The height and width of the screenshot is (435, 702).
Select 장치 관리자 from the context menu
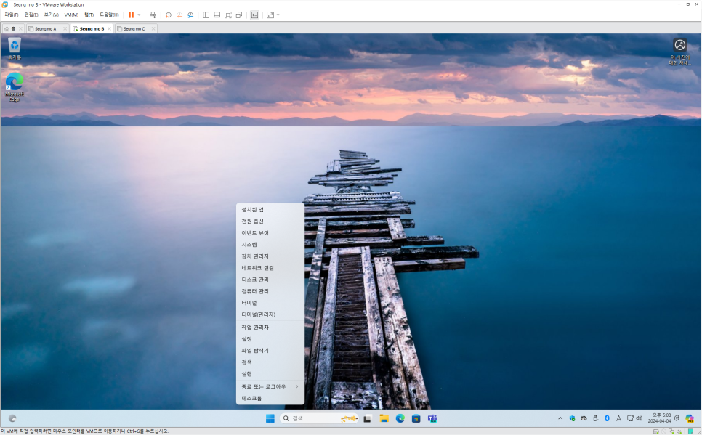tap(254, 256)
